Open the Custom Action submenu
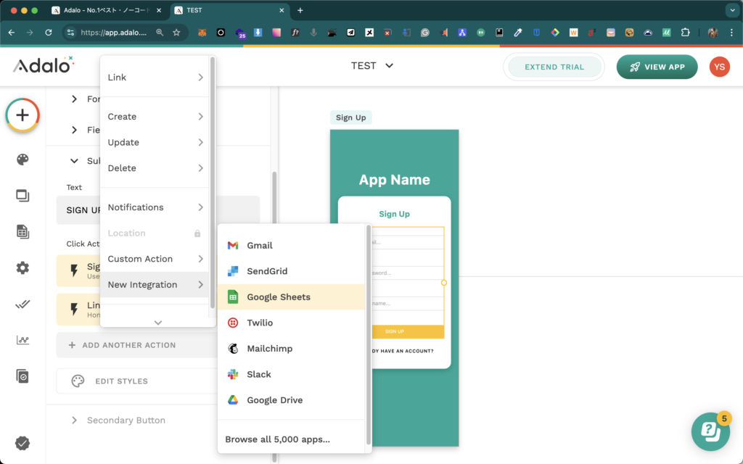The height and width of the screenshot is (464, 743). click(155, 259)
